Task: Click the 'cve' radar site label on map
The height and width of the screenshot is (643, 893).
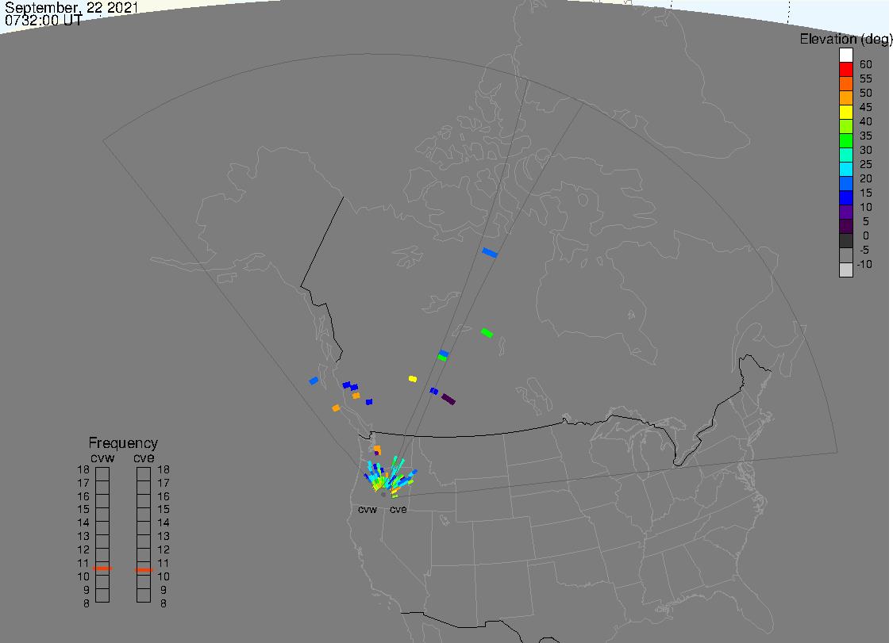Action: click(398, 509)
